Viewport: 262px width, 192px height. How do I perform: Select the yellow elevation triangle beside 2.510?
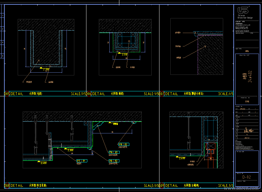119,53
